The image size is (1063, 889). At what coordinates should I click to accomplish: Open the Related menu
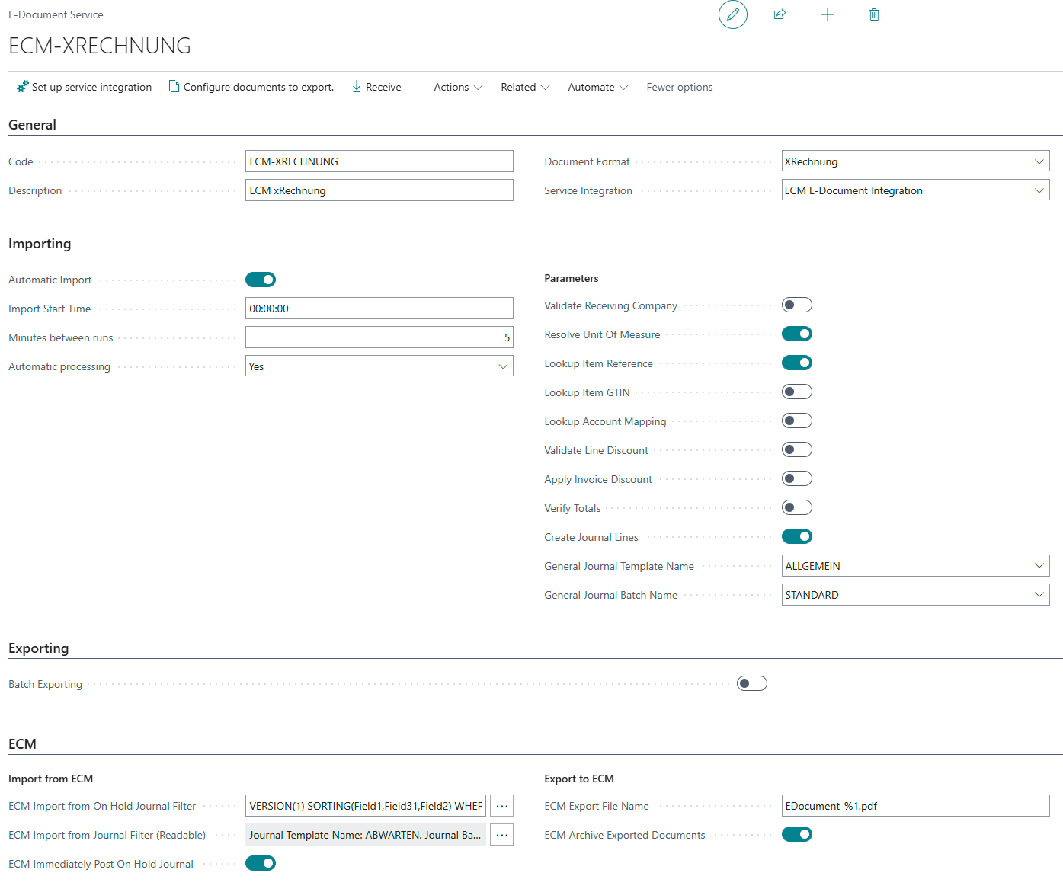point(525,87)
